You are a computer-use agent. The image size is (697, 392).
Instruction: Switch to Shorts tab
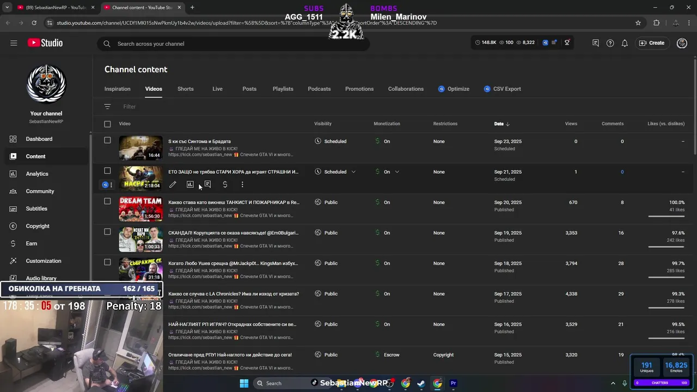point(185,89)
